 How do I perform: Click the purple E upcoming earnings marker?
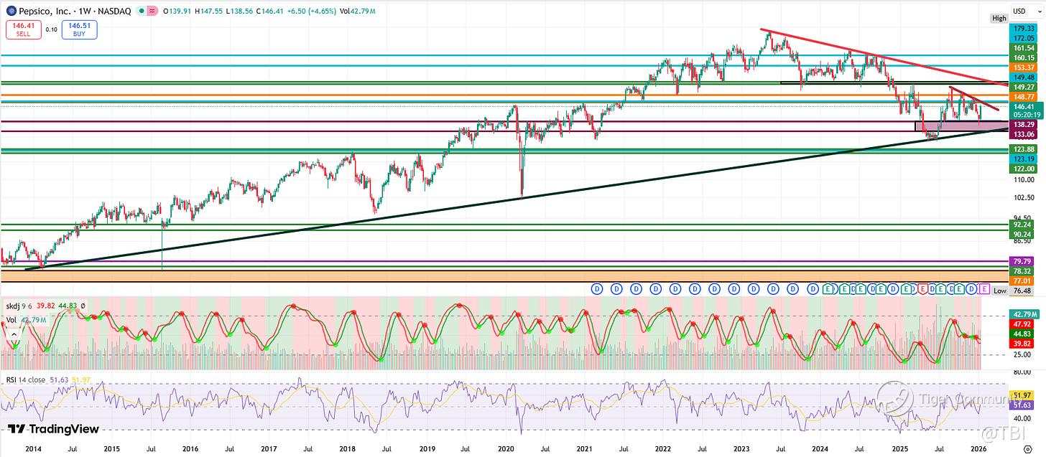[983, 289]
